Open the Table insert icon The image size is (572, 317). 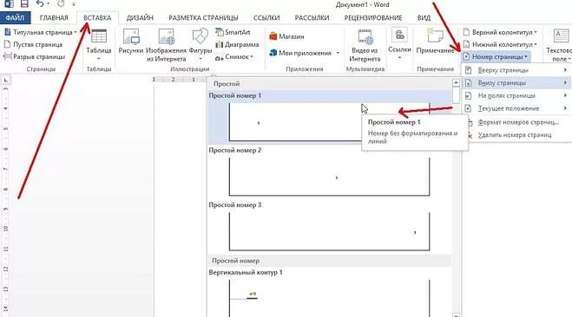(99, 44)
